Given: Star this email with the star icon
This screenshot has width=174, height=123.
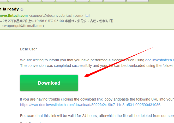Looking at the screenshot, I should (22, 9).
